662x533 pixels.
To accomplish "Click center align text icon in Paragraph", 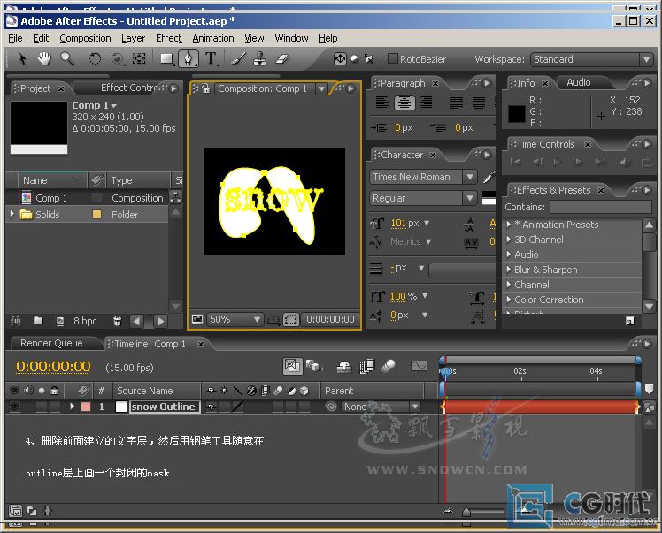I will point(404,103).
